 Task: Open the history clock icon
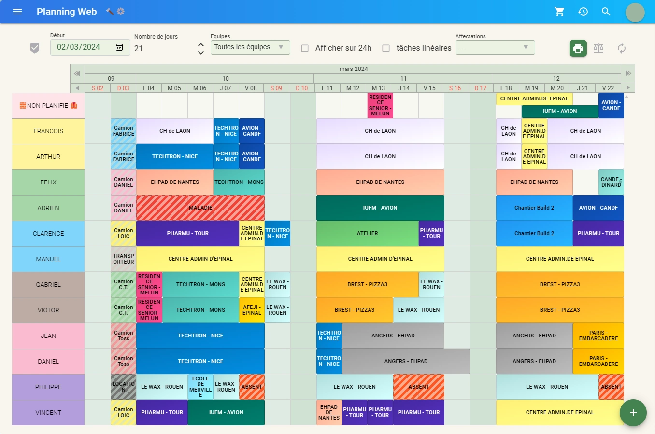click(x=583, y=12)
